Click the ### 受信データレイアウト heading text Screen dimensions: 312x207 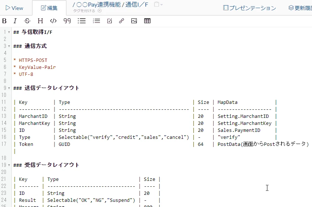coord(46,165)
